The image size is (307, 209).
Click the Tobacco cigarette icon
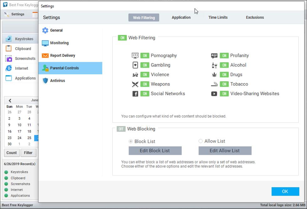(x=214, y=84)
